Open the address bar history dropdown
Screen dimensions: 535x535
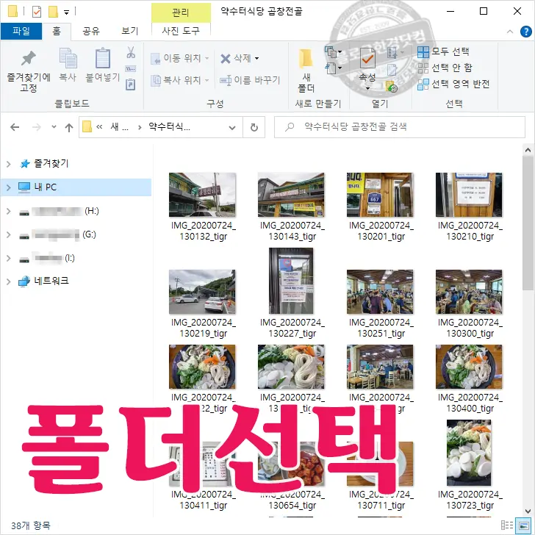point(234,127)
